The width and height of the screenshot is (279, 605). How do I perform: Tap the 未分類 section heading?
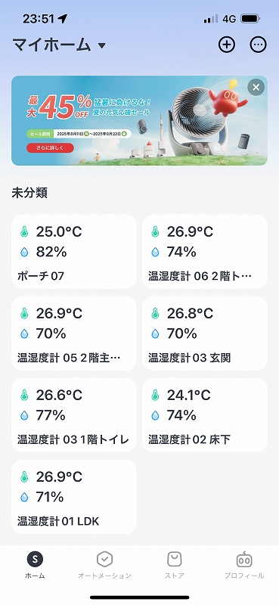pos(29,193)
